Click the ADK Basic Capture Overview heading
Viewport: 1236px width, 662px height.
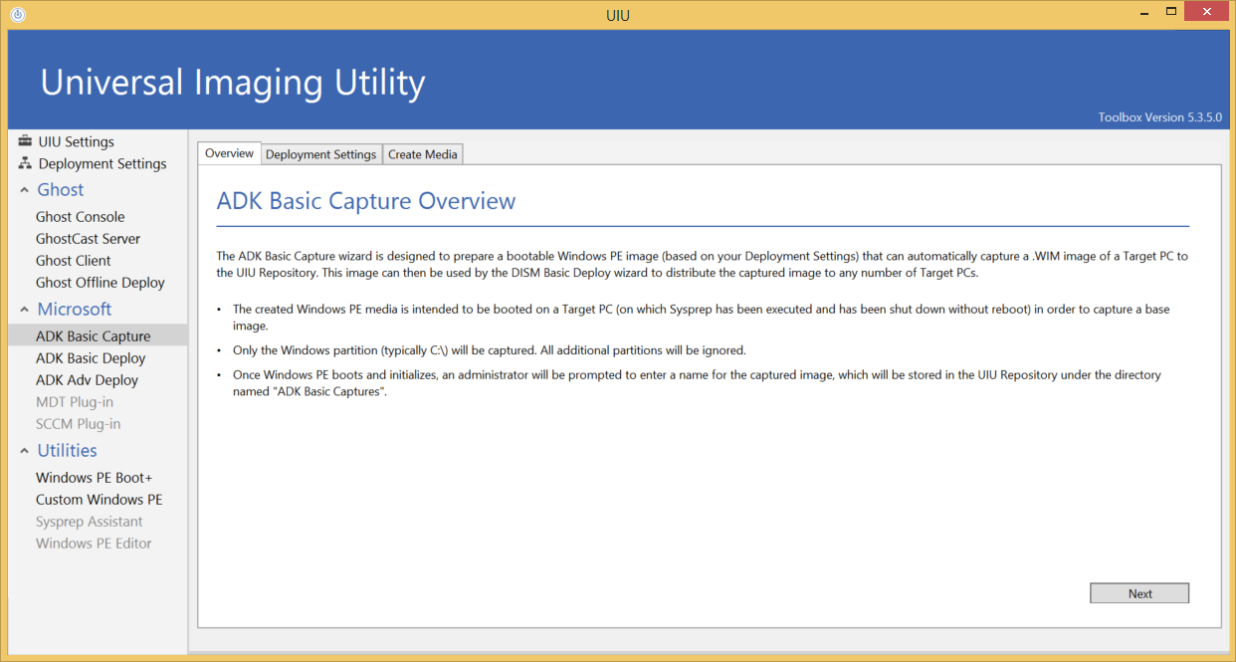pos(366,201)
